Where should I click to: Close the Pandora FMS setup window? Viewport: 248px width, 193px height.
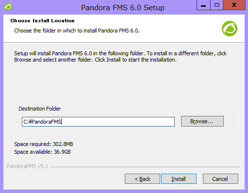(x=234, y=5)
